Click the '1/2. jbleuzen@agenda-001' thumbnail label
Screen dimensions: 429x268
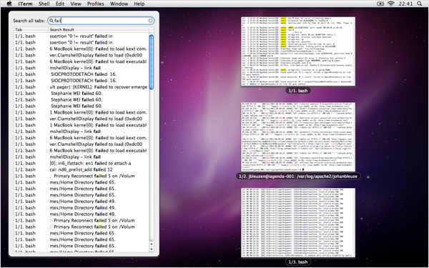[x=298, y=177]
